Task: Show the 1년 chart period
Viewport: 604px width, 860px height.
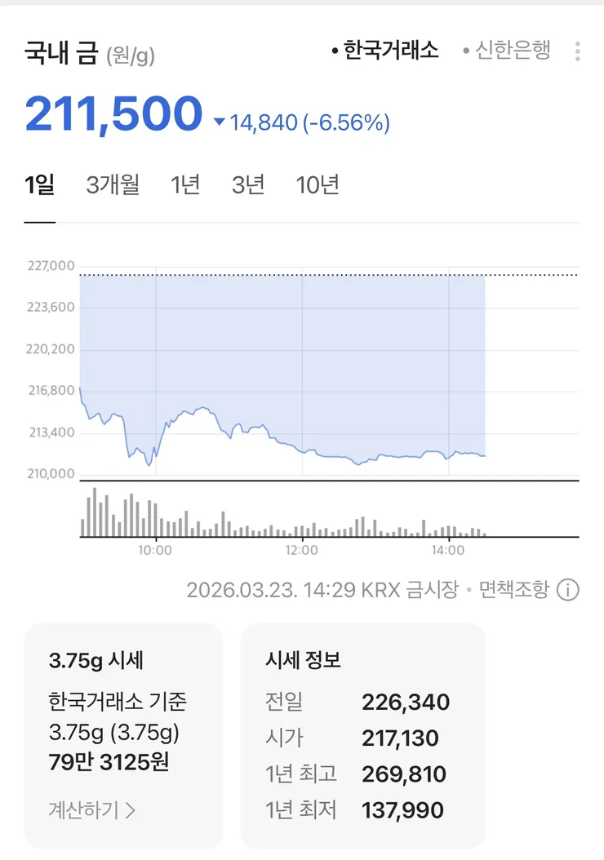Action: click(x=185, y=185)
